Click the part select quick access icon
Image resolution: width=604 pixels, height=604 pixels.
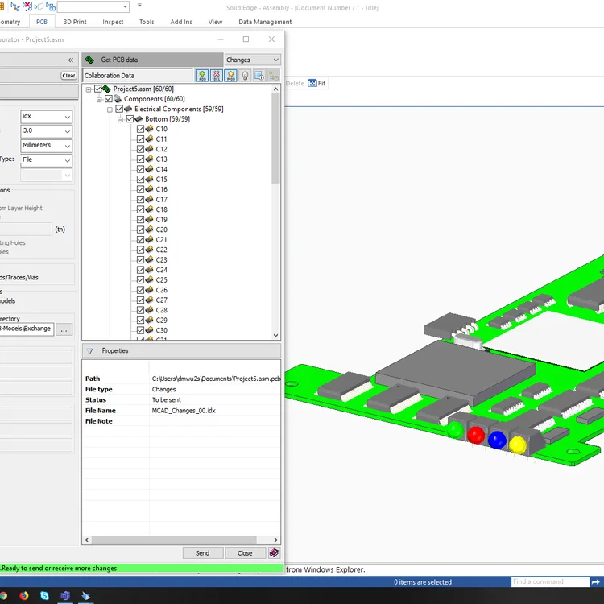[39, 6]
